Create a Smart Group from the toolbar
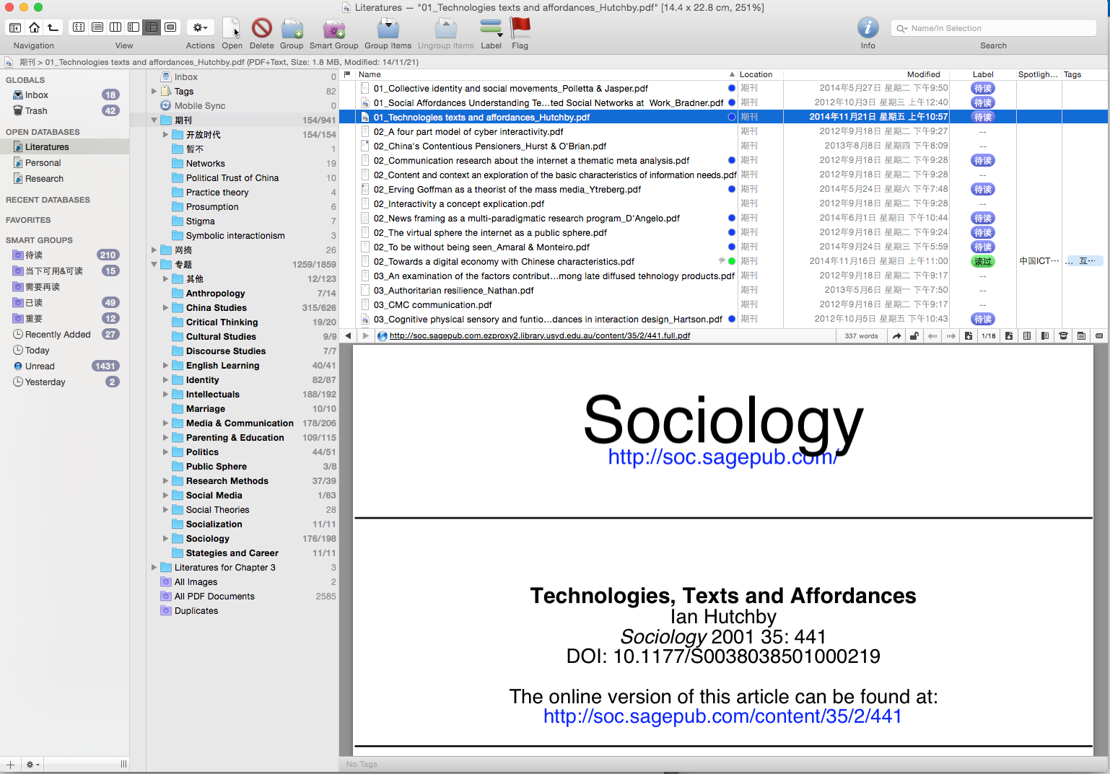 click(334, 29)
